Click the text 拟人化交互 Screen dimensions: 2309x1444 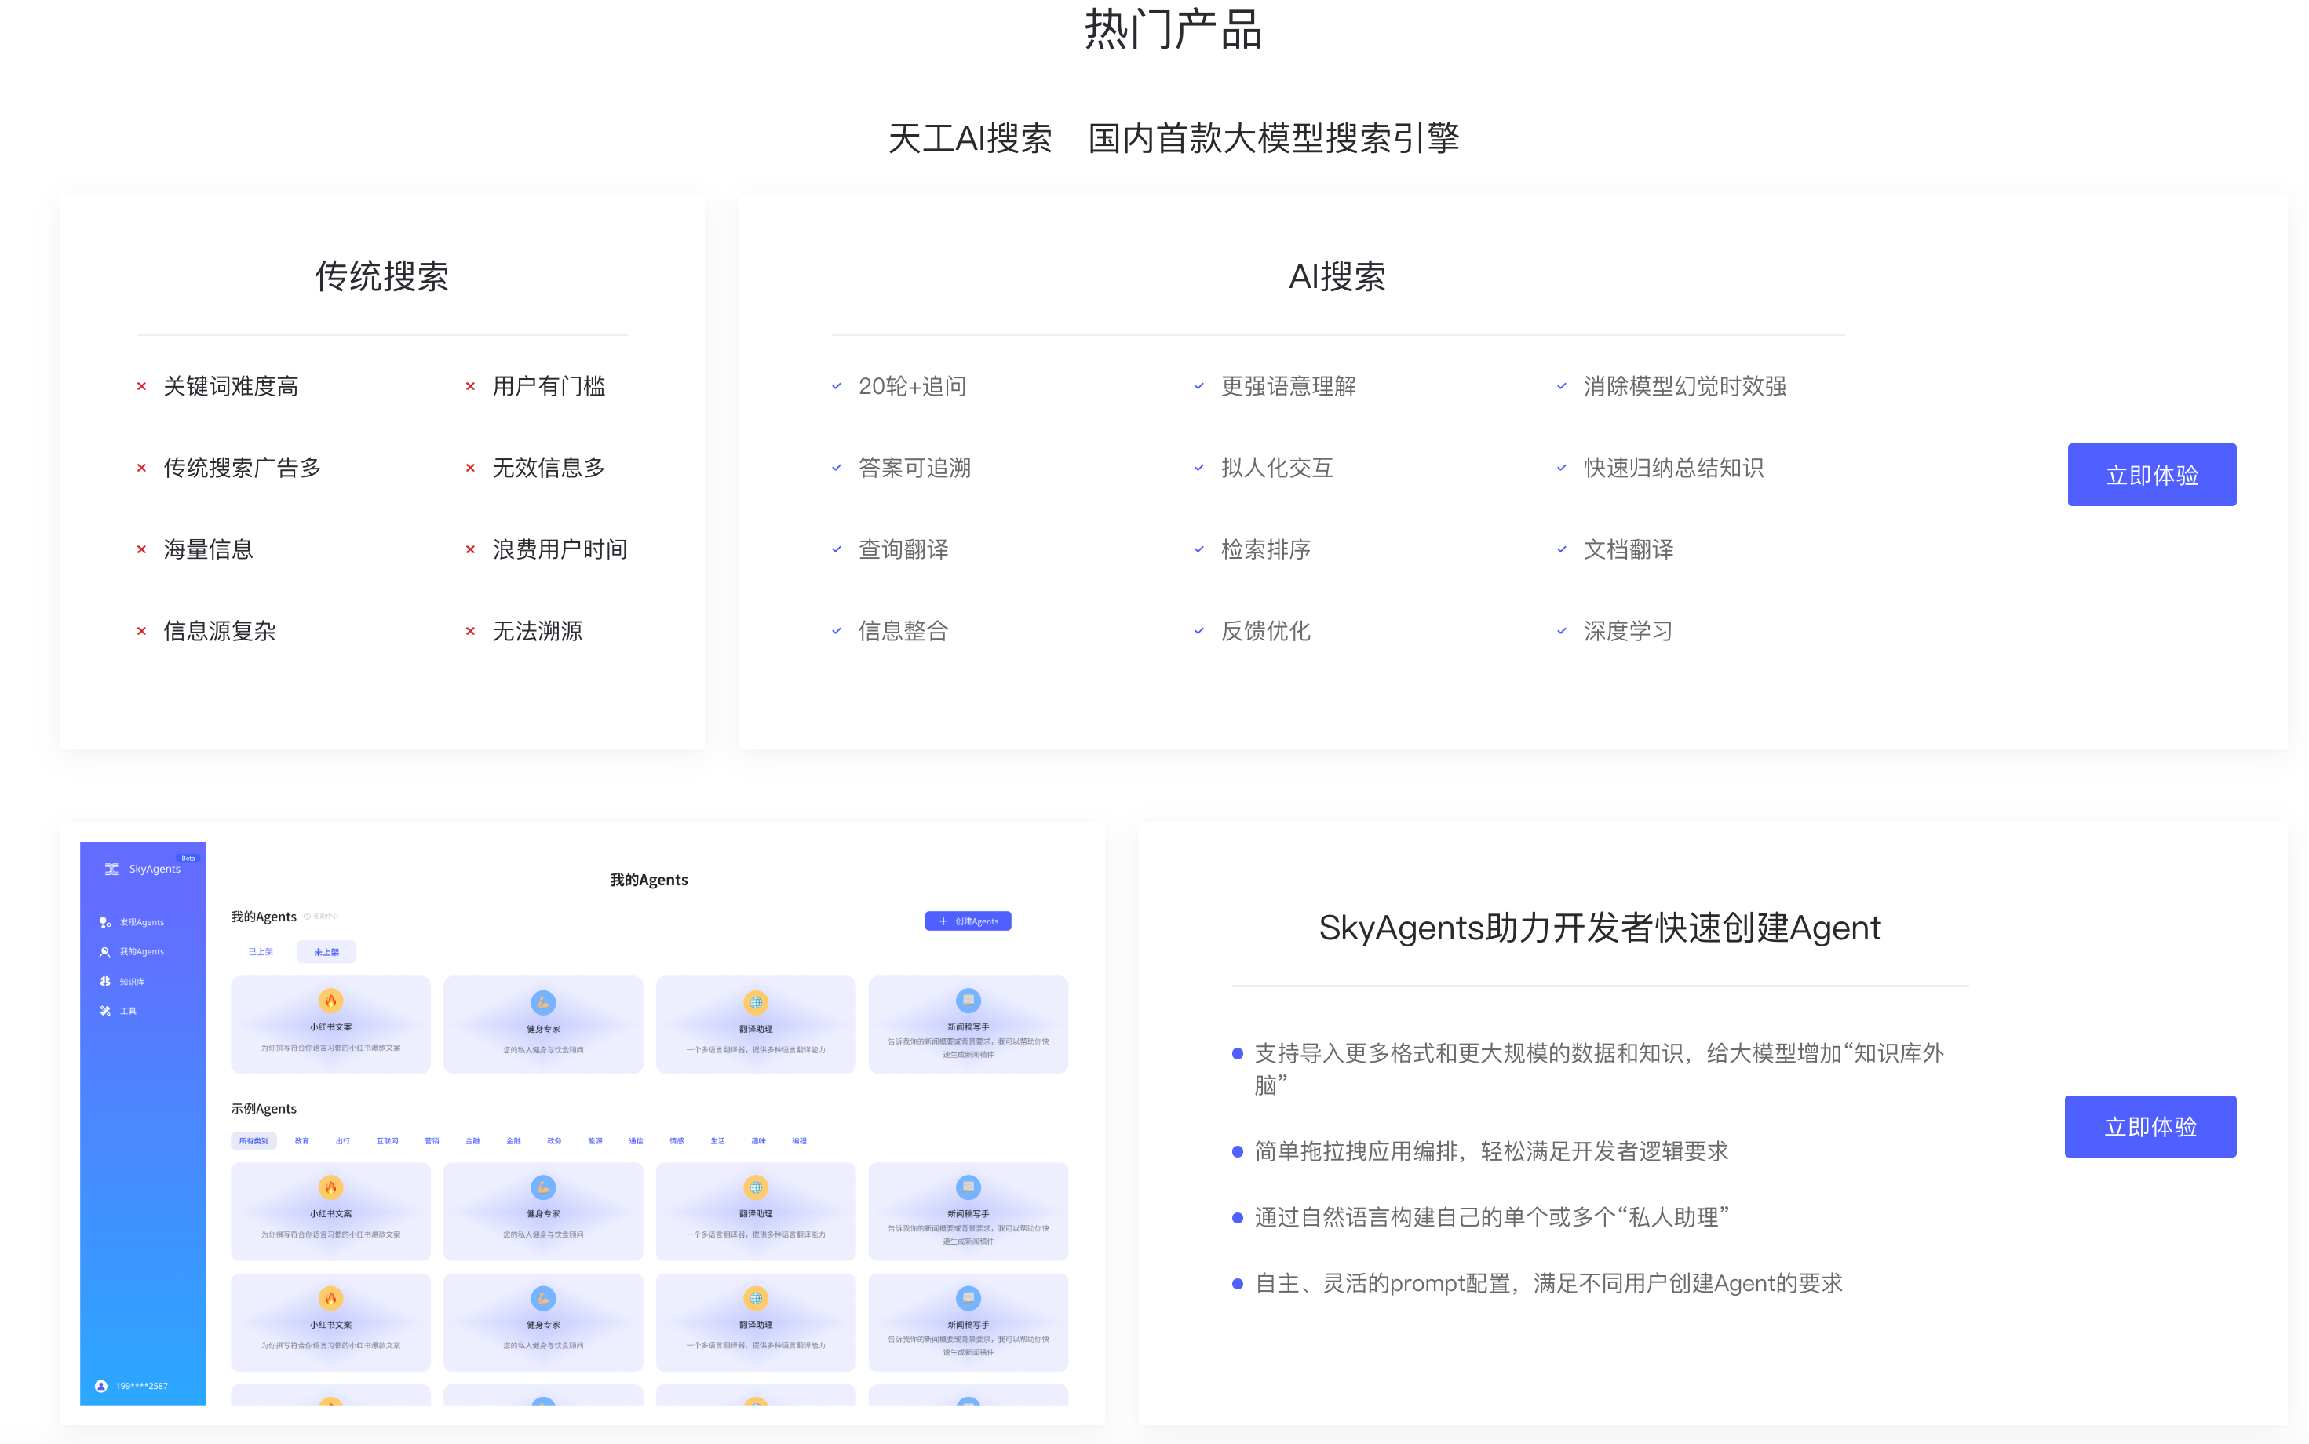pyautogui.click(x=1278, y=468)
